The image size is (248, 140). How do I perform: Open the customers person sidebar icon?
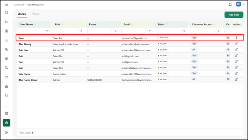(x=7, y=40)
